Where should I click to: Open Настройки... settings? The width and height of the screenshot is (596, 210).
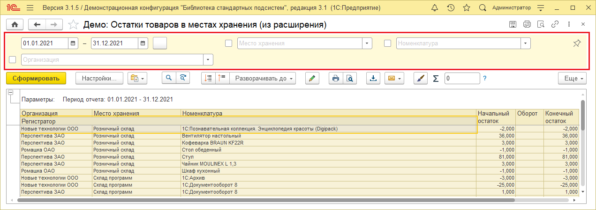[x=99, y=78]
